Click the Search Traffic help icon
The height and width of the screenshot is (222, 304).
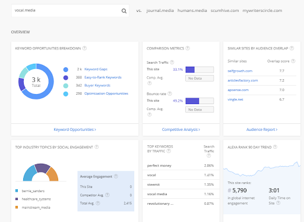tap(172, 62)
